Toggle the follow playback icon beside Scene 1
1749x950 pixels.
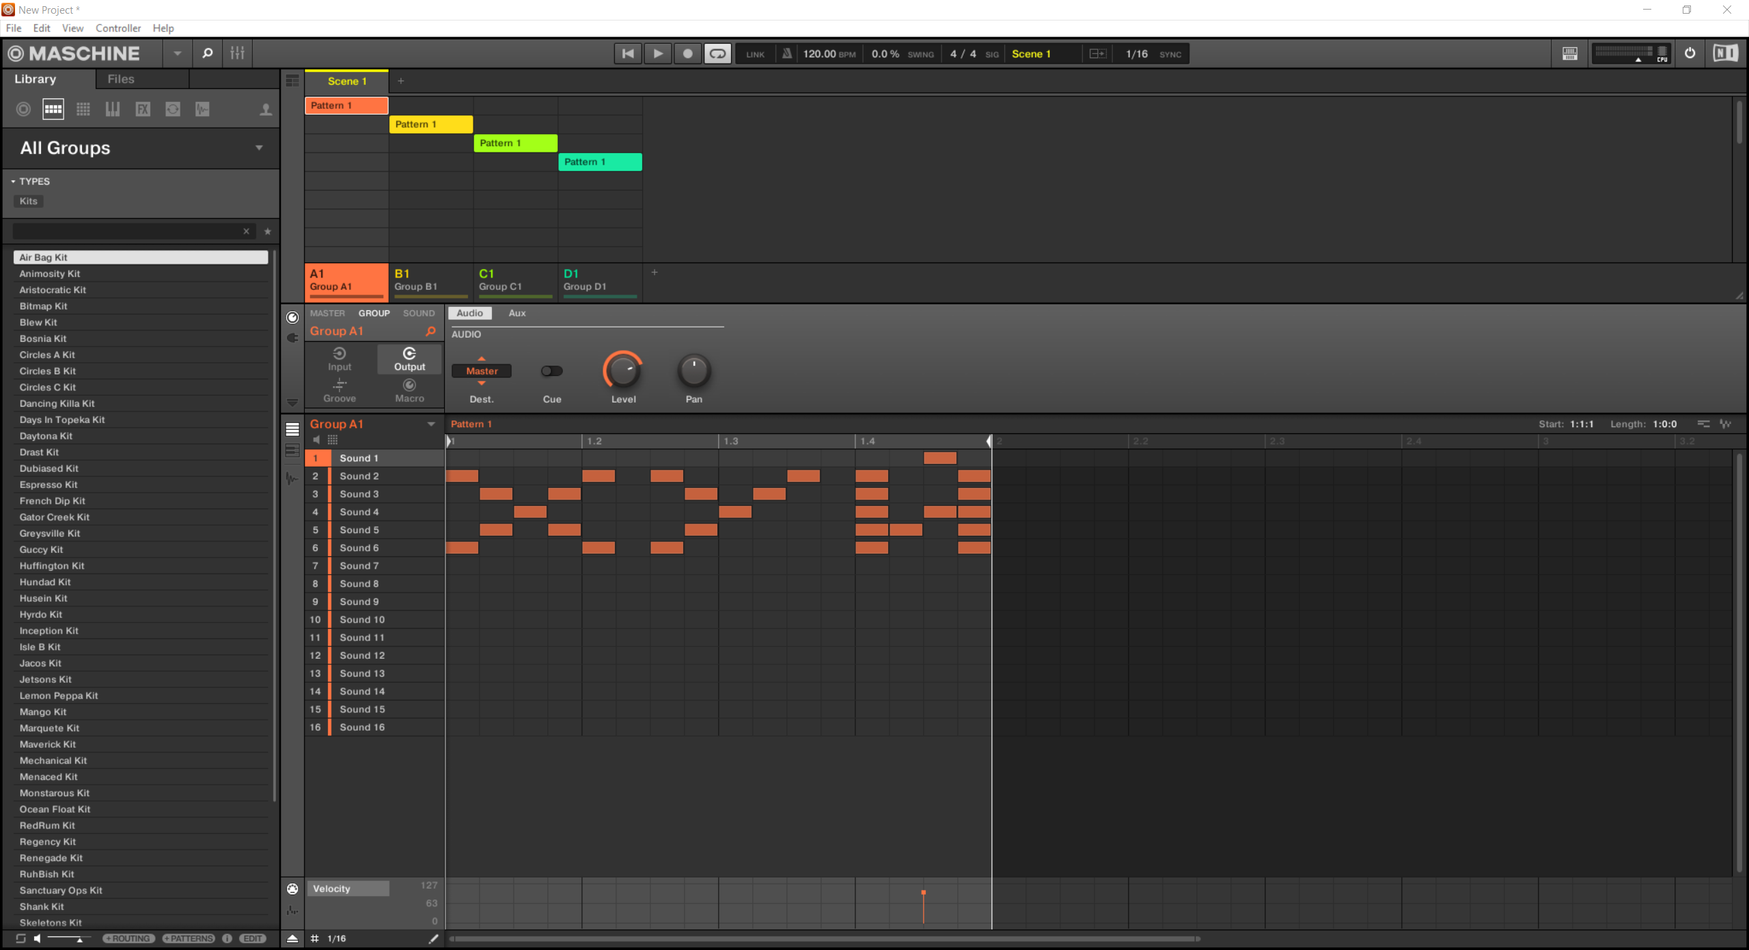pos(1098,53)
